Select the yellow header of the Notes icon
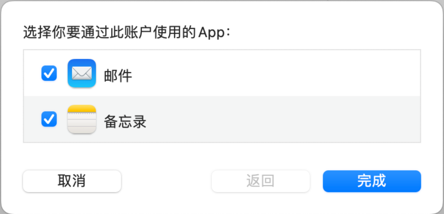Screen dimensions: 444x214 click(x=82, y=109)
